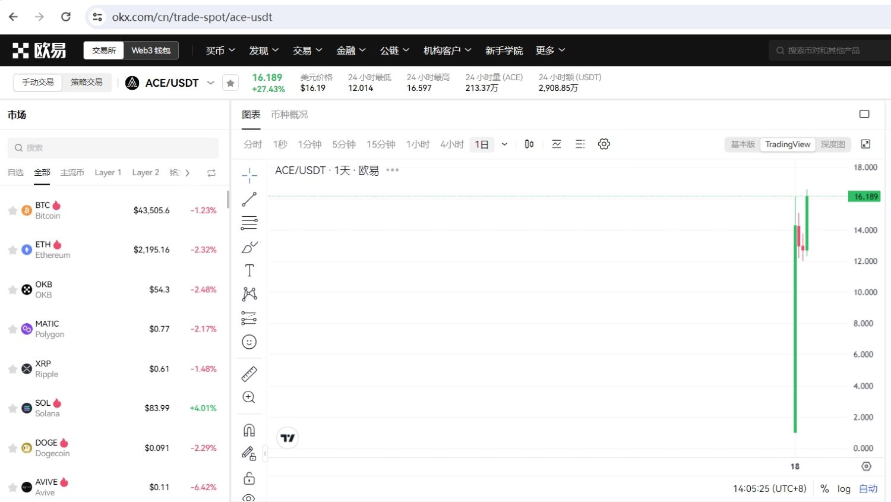Show more market category tabs arrow
The image size is (891, 502).
pyautogui.click(x=188, y=173)
